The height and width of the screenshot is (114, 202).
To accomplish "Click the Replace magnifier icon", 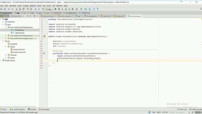I will [x=31, y=9].
